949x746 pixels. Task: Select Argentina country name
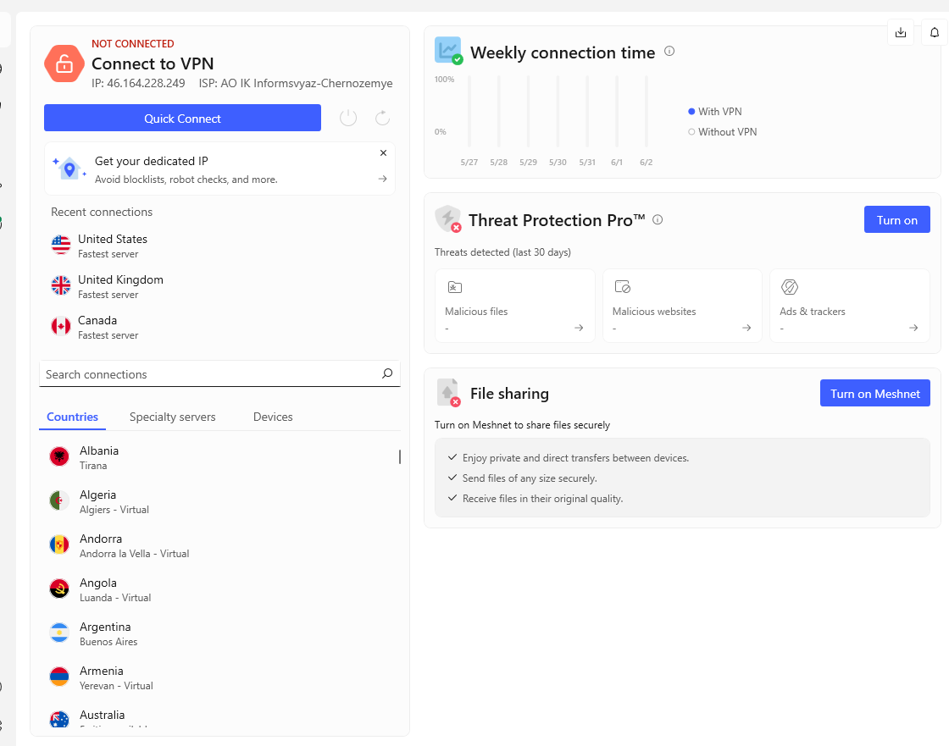[105, 627]
